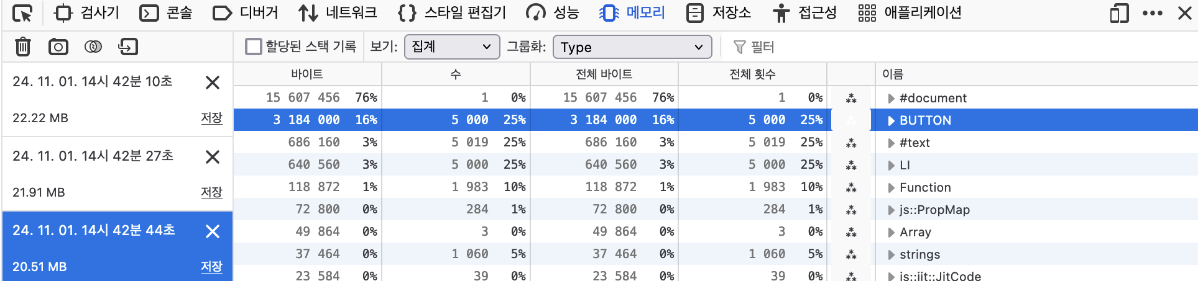Switch to the 네트워크 tab

(x=338, y=13)
